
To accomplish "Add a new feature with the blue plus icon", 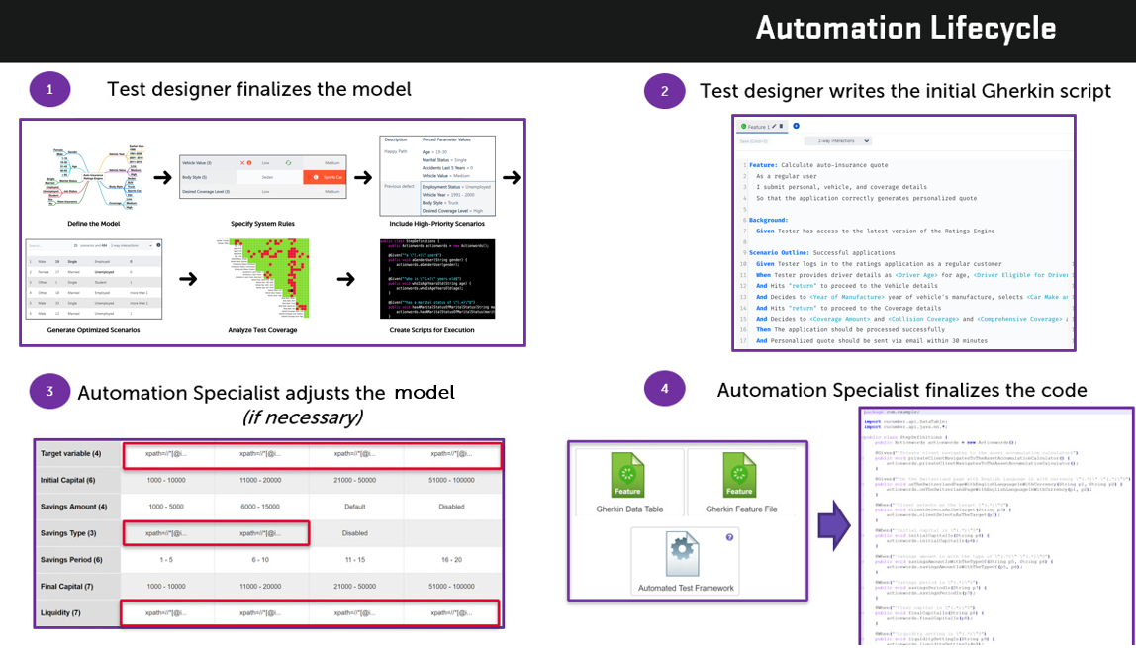I will point(797,126).
